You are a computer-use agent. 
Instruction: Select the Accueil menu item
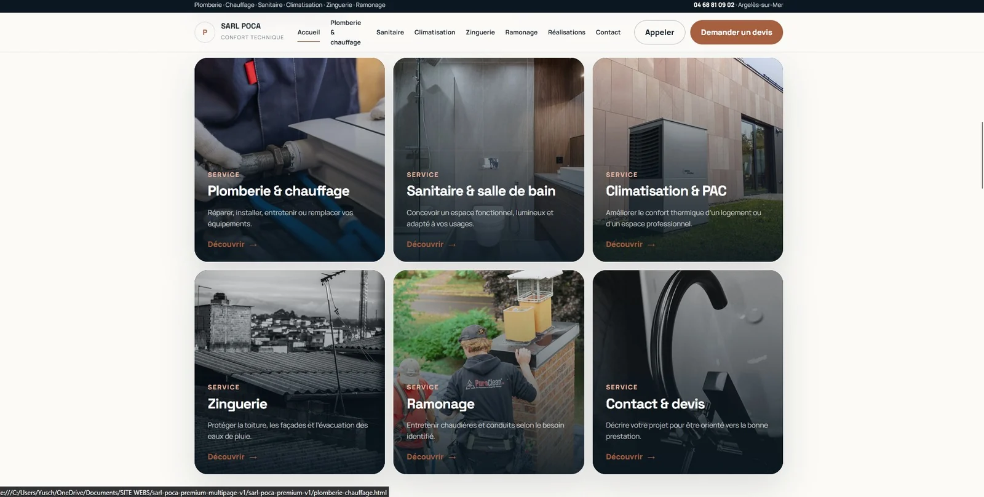(x=309, y=33)
